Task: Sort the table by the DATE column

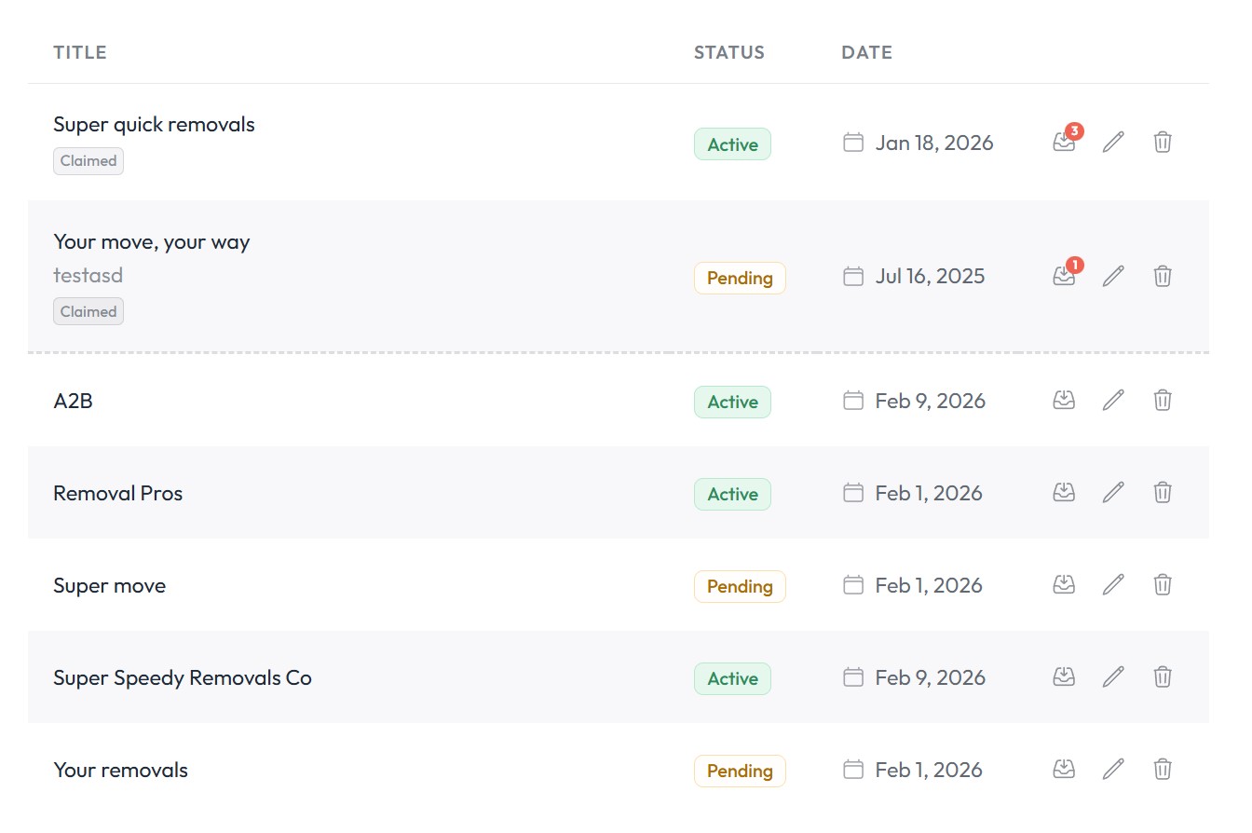Action: [x=866, y=52]
